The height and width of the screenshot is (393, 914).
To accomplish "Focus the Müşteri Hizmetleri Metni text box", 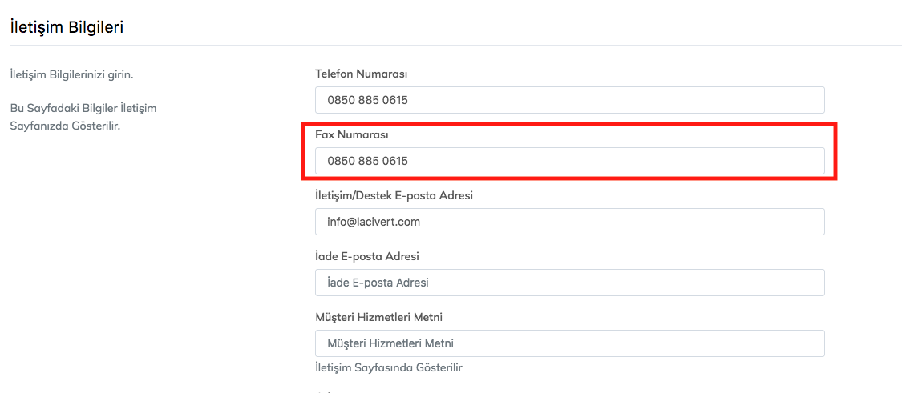I will click(x=569, y=343).
